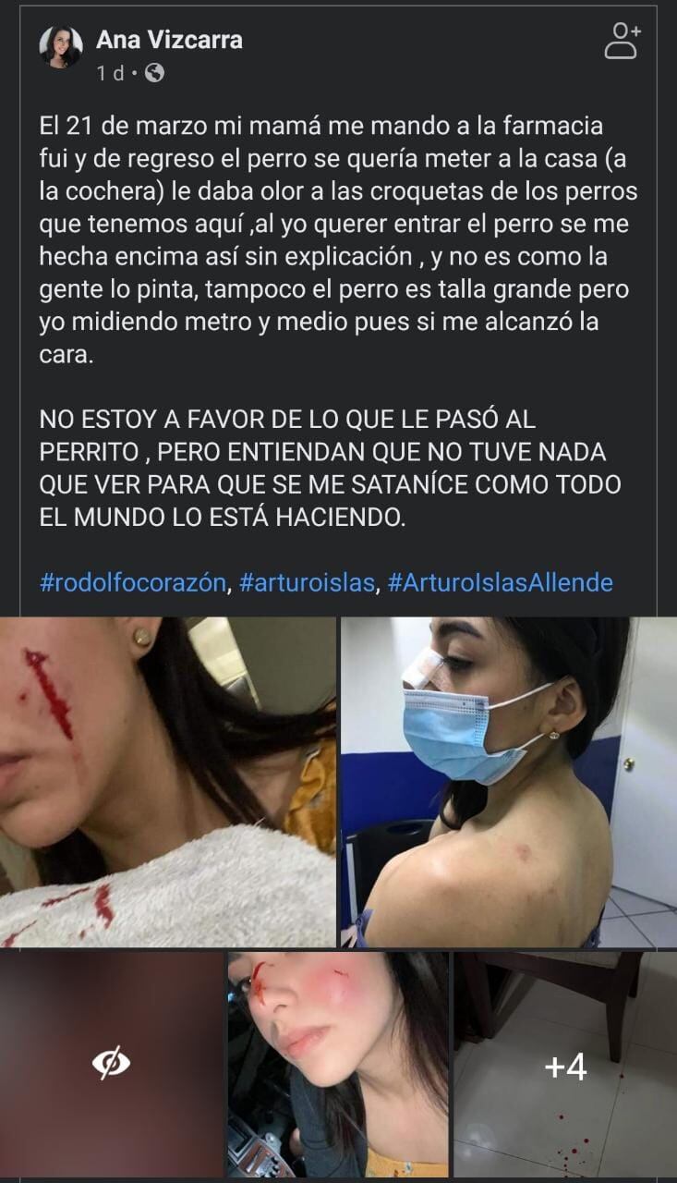Tap the gold earring in the first photo
This screenshot has width=677, height=1183.
142,638
